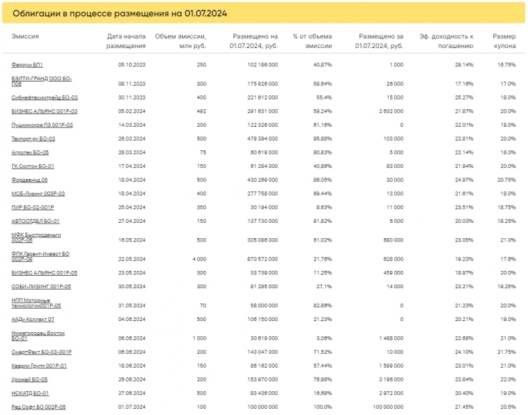Select daily placement 3 196 000 in Урожай row
The image size is (528, 415).
coord(391,379)
